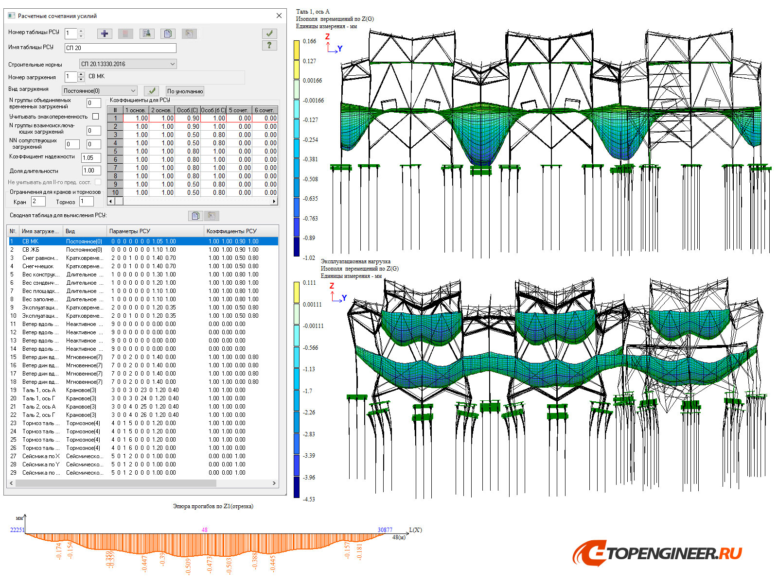778x583 pixels.
Task: Click summary table right scroll arrow
Action: click(x=274, y=483)
